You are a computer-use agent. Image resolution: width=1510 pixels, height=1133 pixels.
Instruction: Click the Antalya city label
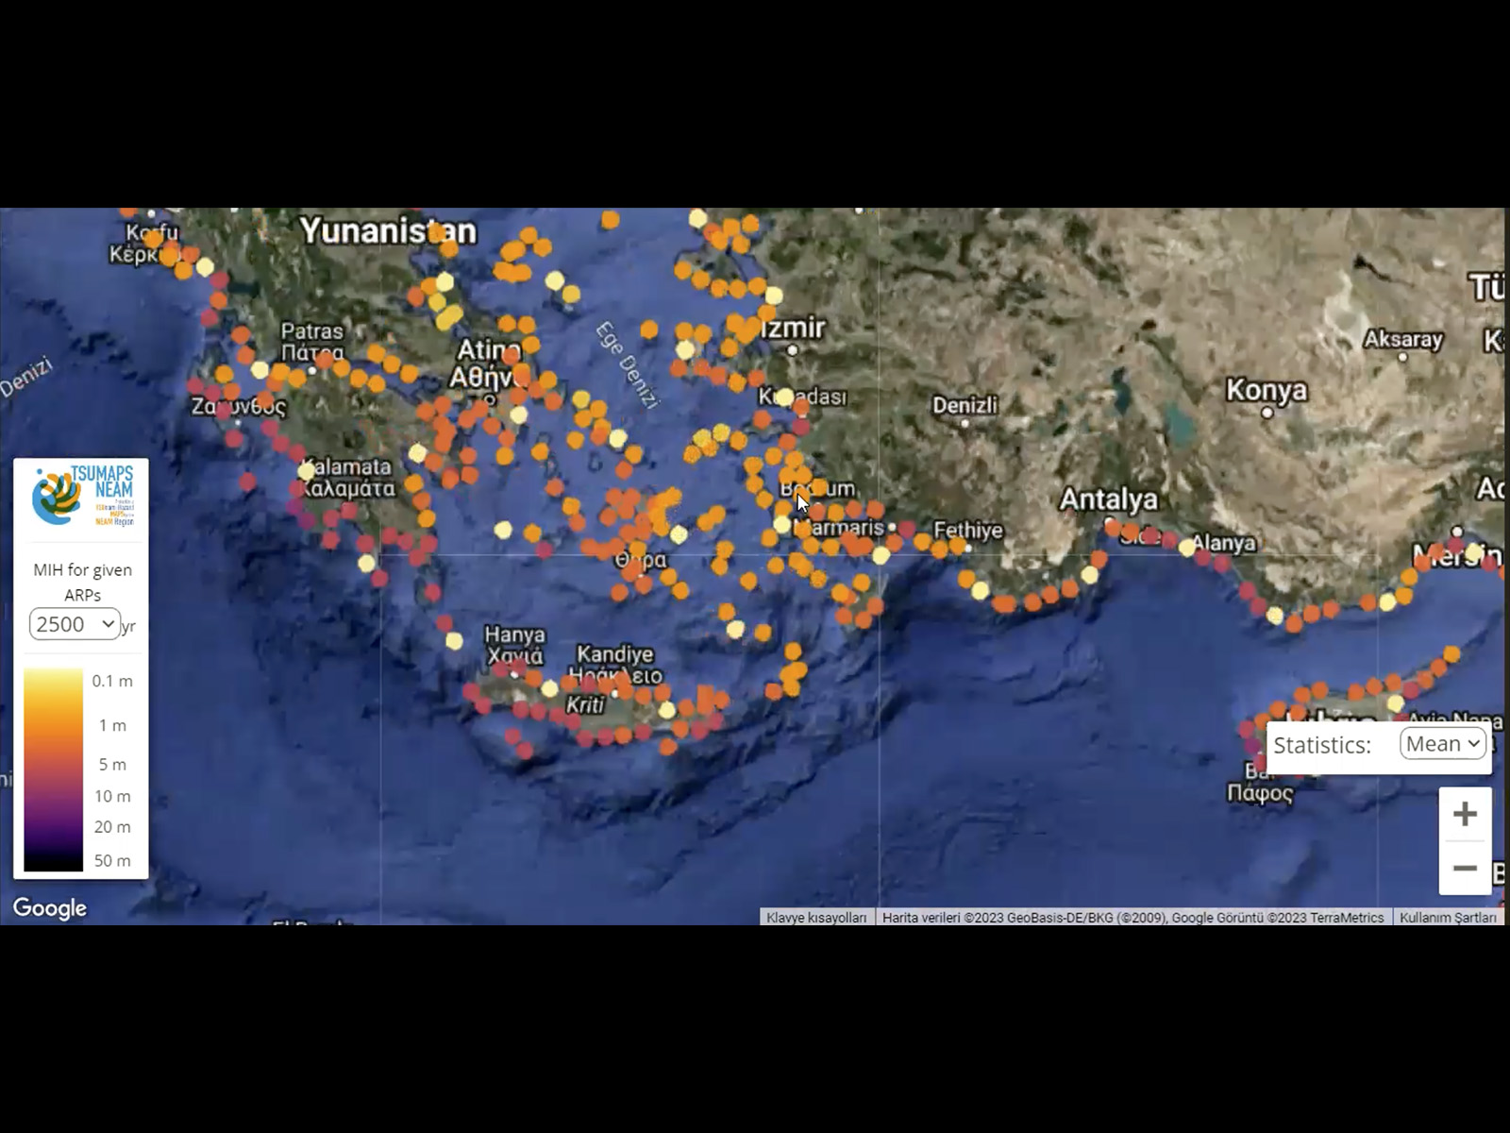coord(1108,499)
